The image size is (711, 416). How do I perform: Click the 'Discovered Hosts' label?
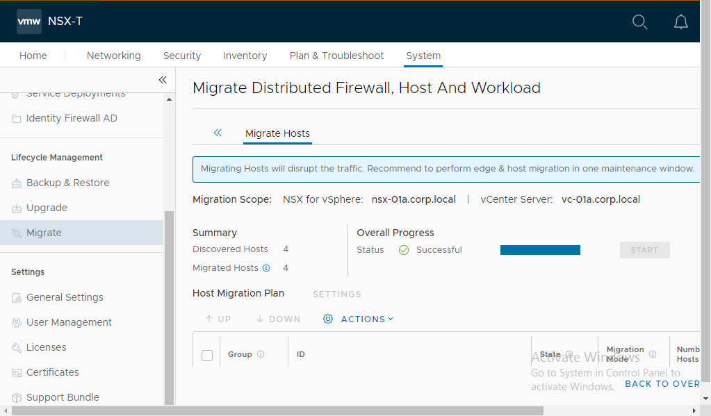tap(230, 249)
